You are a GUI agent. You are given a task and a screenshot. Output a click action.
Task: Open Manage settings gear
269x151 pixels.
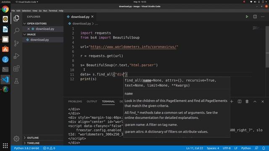[x=16, y=138]
